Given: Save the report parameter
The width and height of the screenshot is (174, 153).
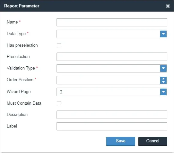Looking at the screenshot, I should pyautogui.click(x=121, y=141).
